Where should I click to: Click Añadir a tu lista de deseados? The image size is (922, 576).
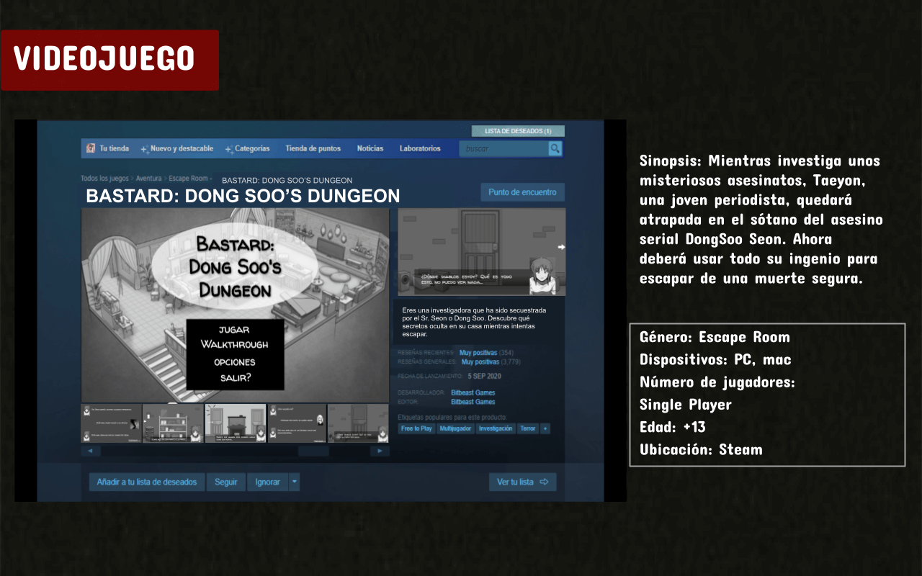tap(147, 482)
